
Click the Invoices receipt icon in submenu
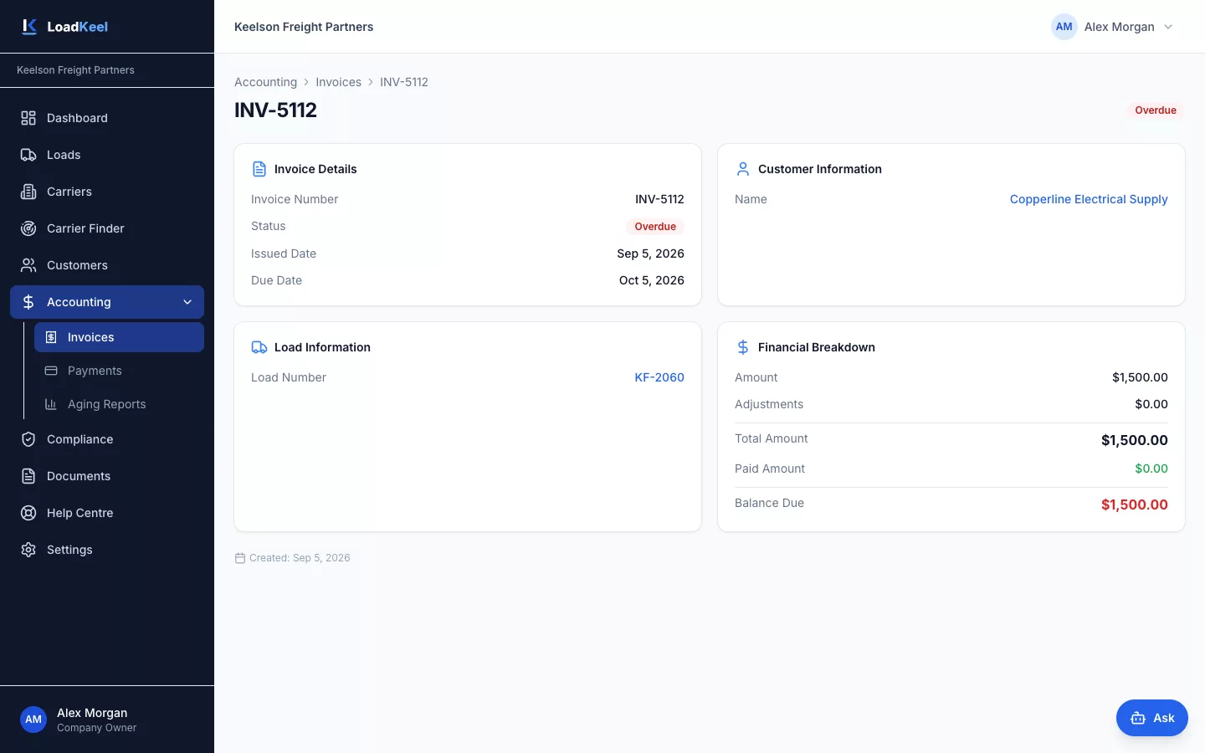coord(51,337)
